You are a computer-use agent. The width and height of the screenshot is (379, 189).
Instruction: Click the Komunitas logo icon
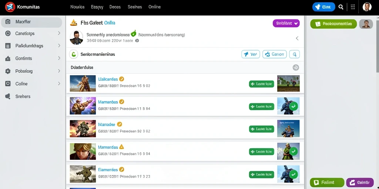(x=10, y=7)
